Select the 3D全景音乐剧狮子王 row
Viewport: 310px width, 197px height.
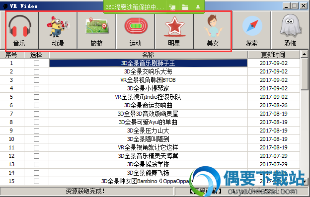[148, 63]
